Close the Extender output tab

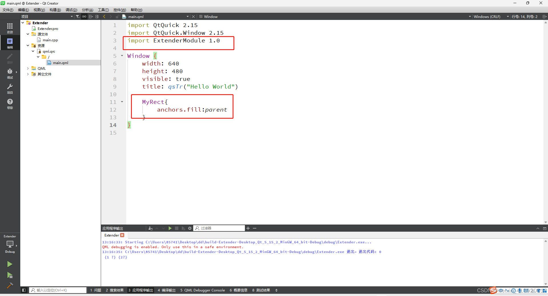click(x=122, y=235)
